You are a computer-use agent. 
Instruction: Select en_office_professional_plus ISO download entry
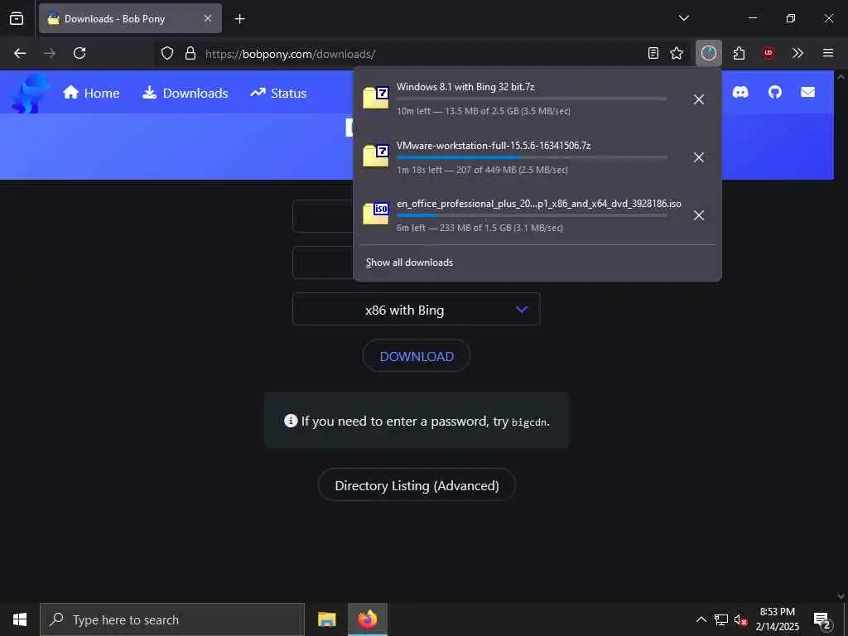[518, 214]
